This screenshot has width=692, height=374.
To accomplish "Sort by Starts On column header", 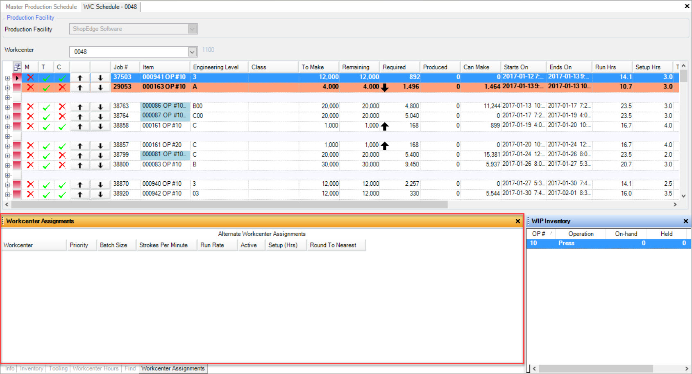I will 523,67.
